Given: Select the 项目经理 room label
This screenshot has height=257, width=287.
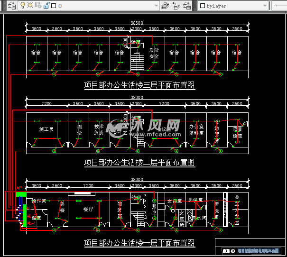Looking at the screenshot, I should tap(237, 132).
